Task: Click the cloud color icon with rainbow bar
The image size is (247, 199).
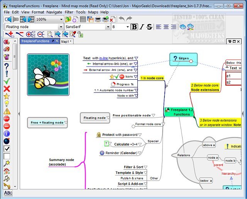Action: pyautogui.click(x=190, y=27)
